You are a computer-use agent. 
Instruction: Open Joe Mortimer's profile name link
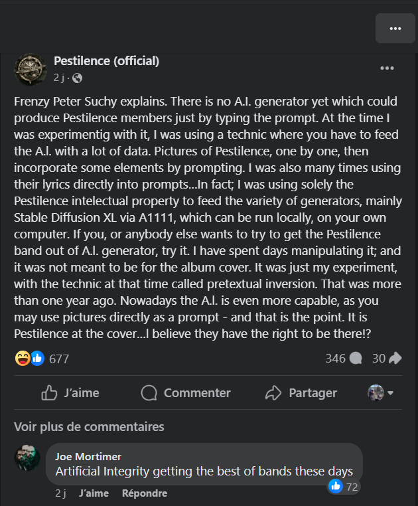88,456
